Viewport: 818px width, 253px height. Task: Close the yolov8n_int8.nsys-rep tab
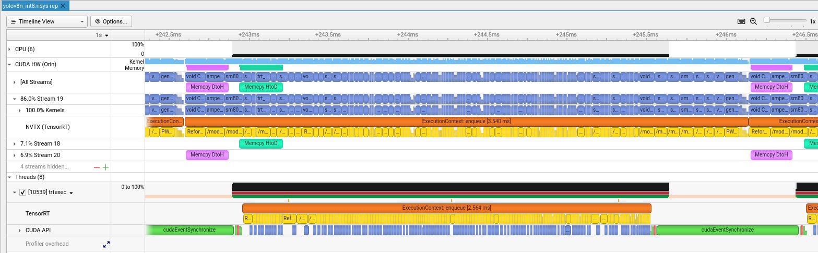(63, 6)
